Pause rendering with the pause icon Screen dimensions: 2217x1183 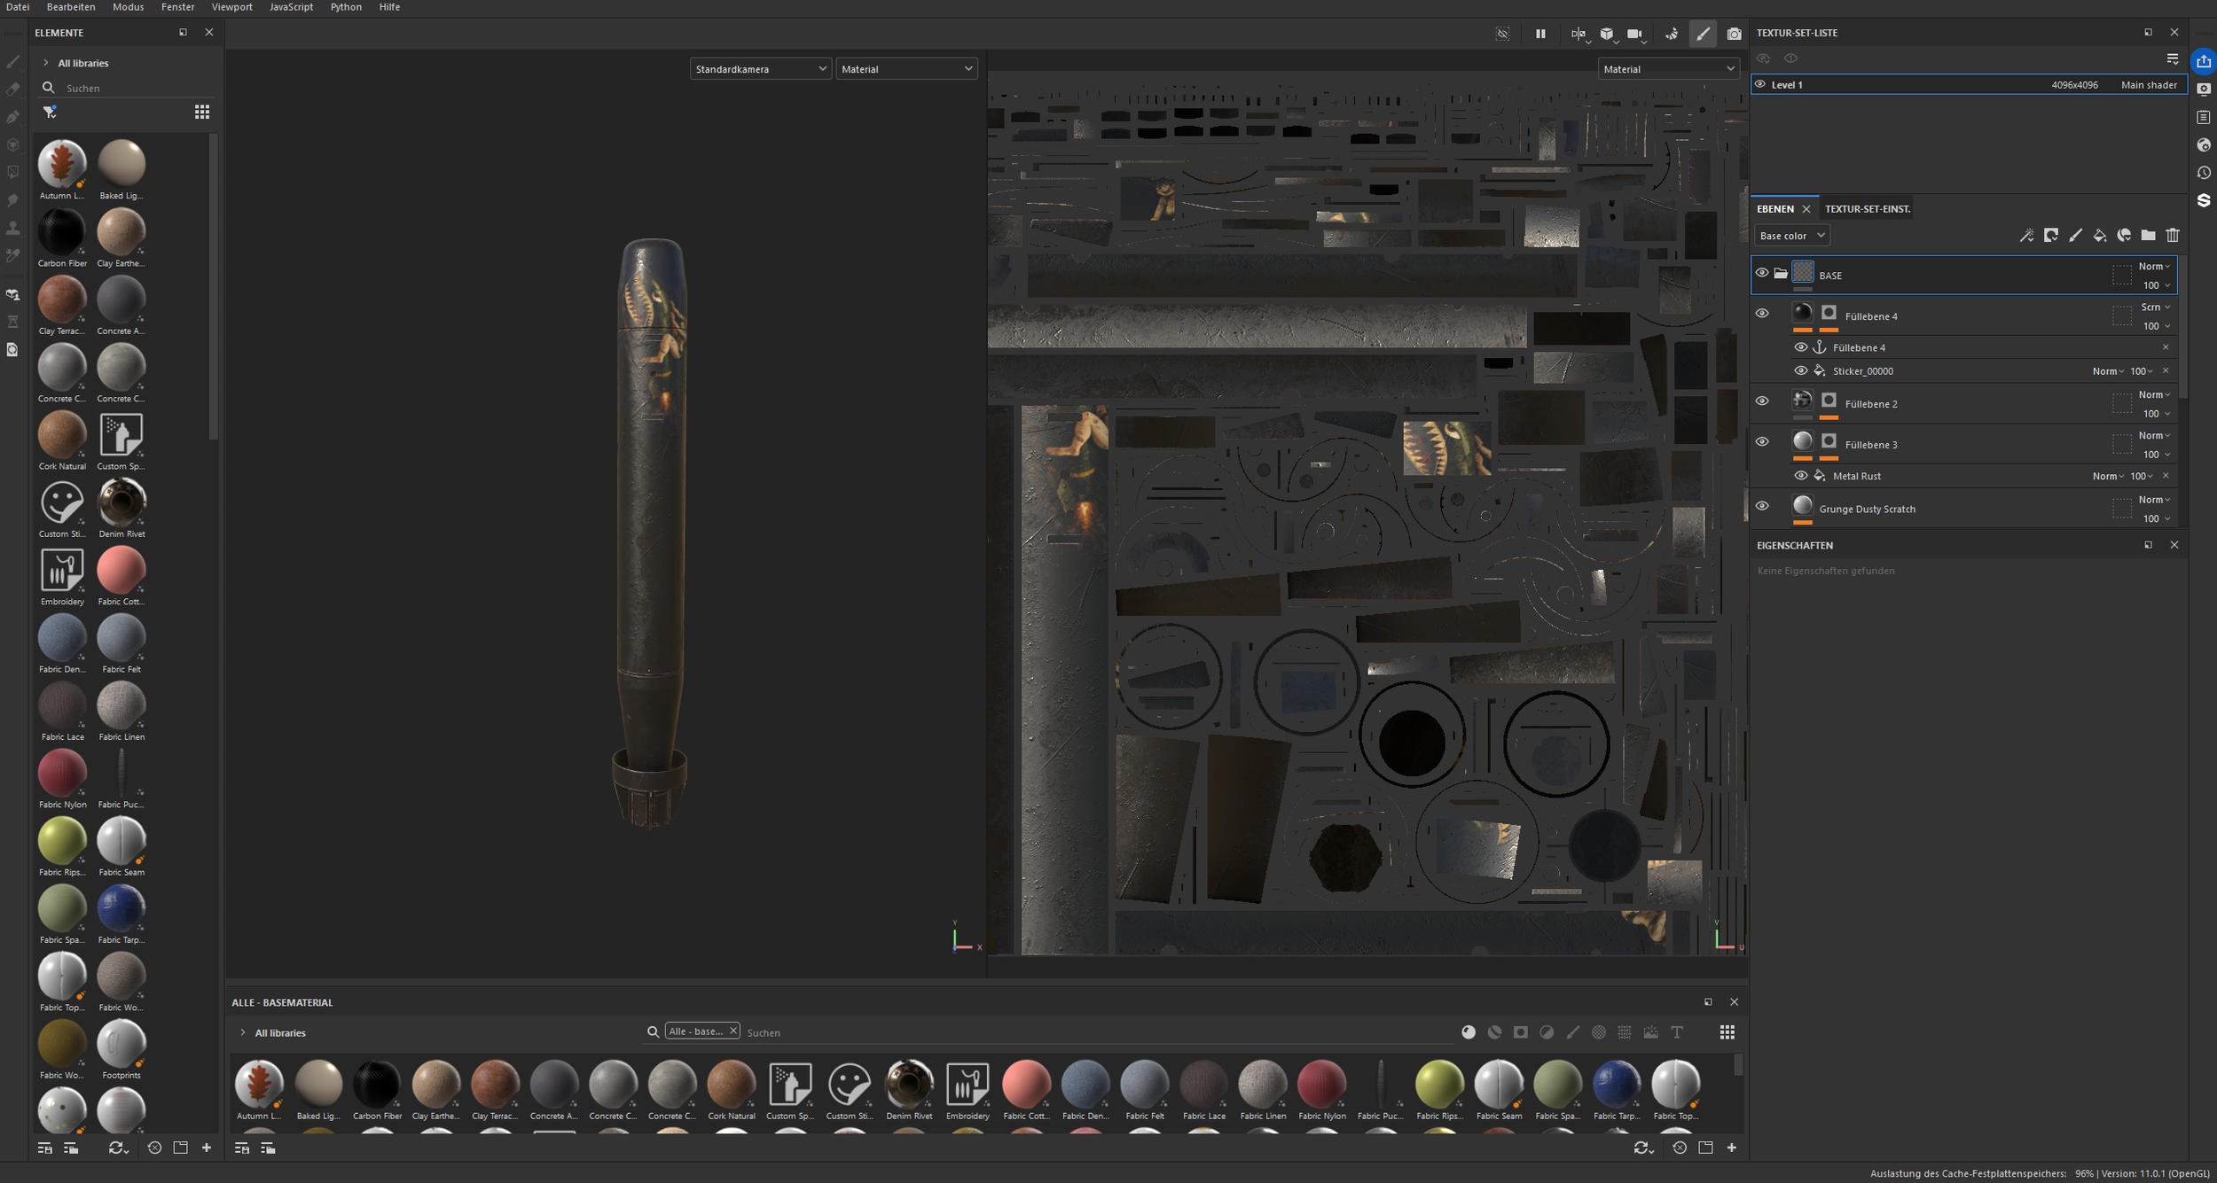coord(1540,34)
